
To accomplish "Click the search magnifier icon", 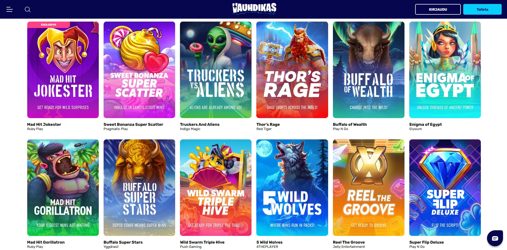I will click(27, 10).
